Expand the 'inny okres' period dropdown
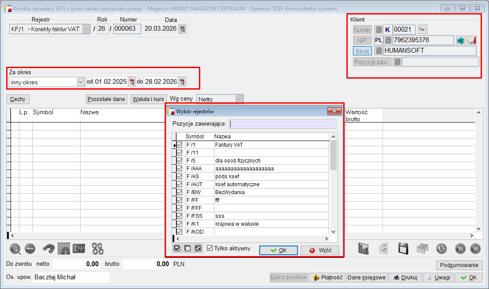489x289 pixels. [80, 82]
